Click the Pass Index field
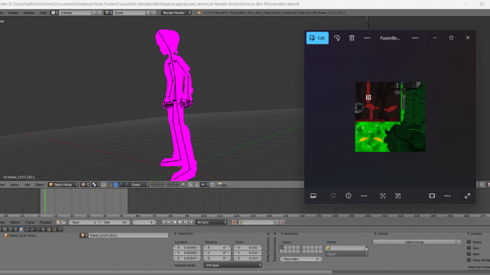Screen dimensions: 490x275 click(x=300, y=259)
